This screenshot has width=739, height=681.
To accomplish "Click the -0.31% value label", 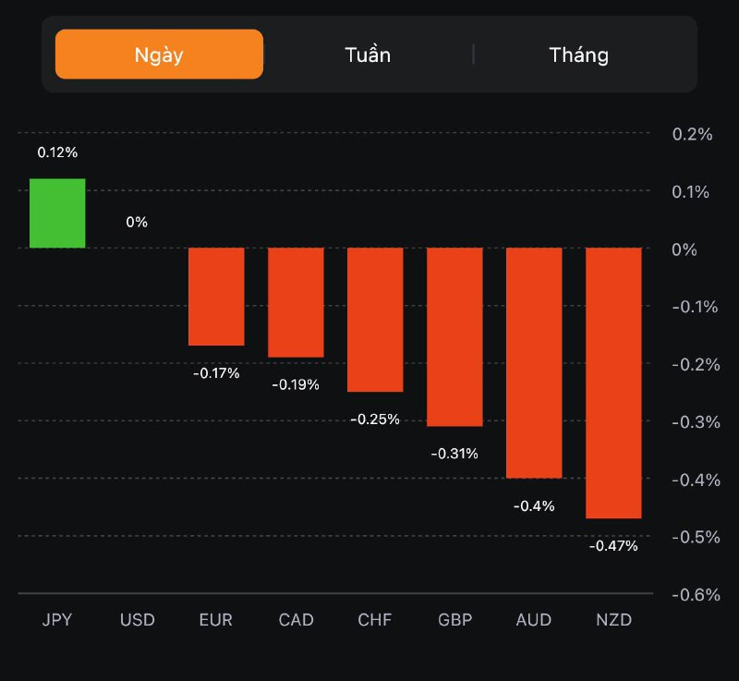I will tap(454, 454).
